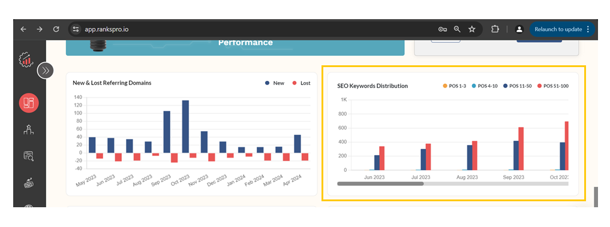Open the rank podium sidebar icon
This screenshot has height=227, width=610.
coord(29,130)
